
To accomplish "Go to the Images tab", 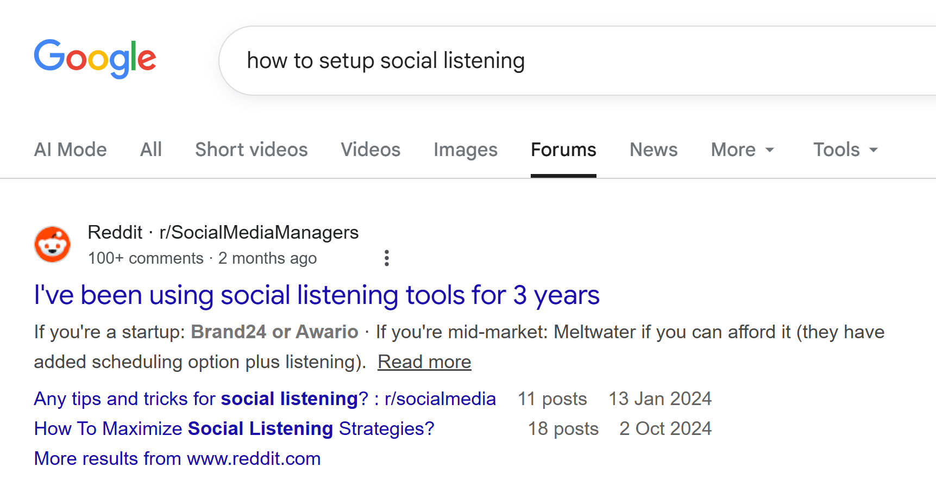I will click(465, 150).
